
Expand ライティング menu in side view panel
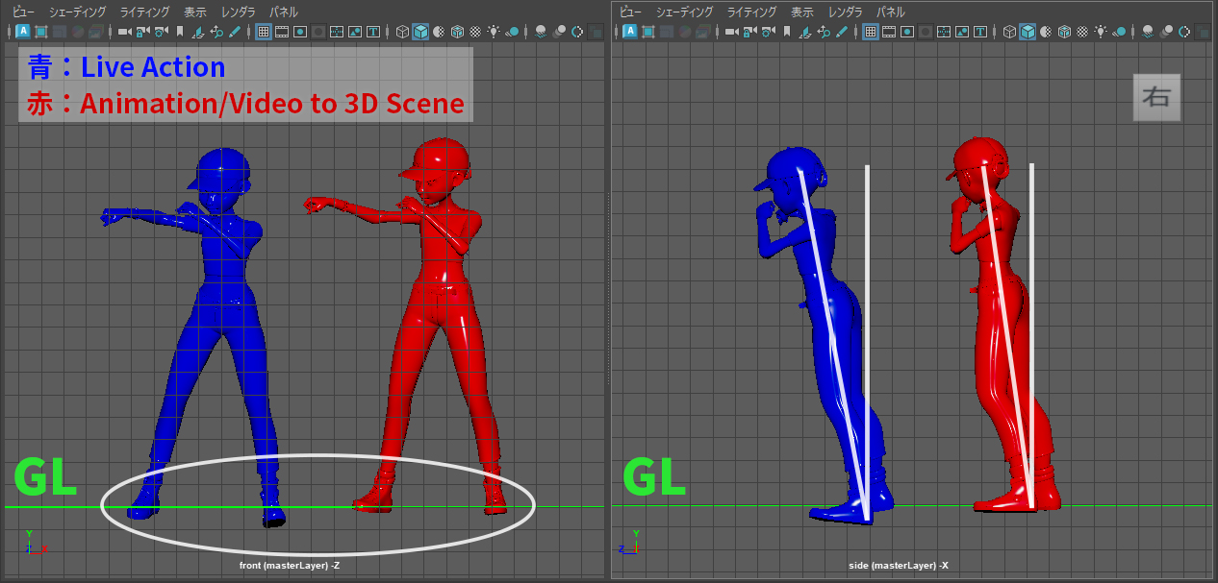click(x=749, y=12)
